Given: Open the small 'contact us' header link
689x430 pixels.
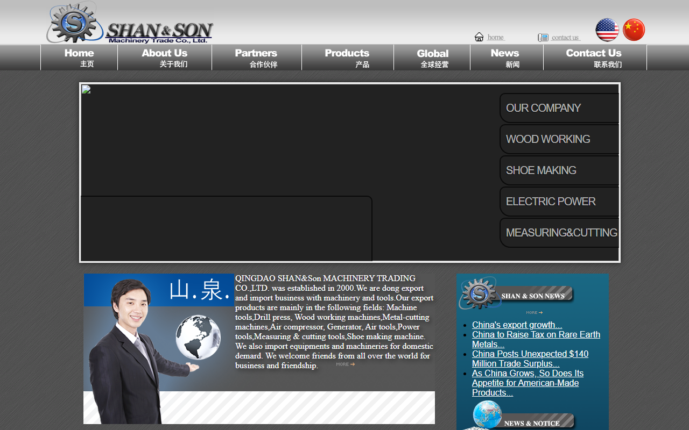Looking at the screenshot, I should click(x=565, y=38).
